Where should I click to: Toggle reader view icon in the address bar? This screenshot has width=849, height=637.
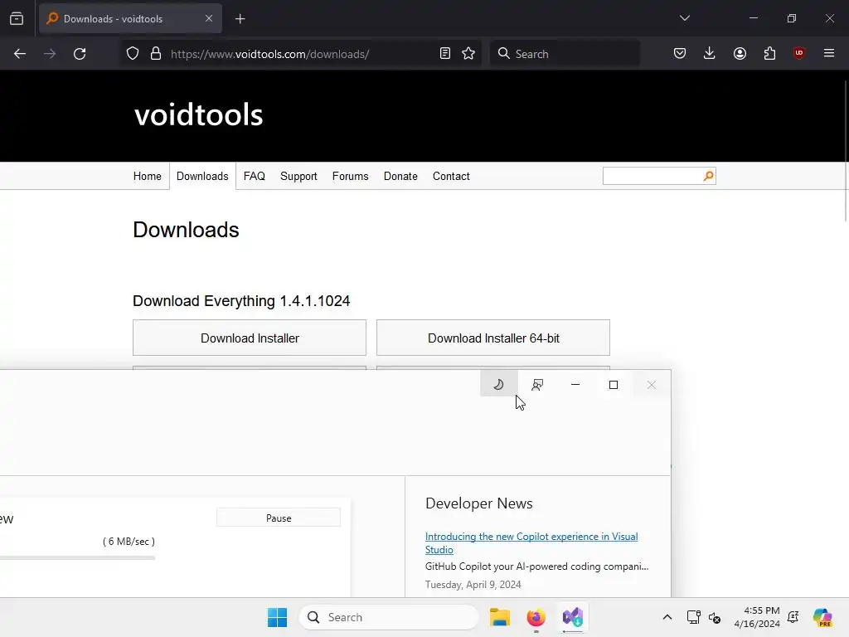pos(445,54)
